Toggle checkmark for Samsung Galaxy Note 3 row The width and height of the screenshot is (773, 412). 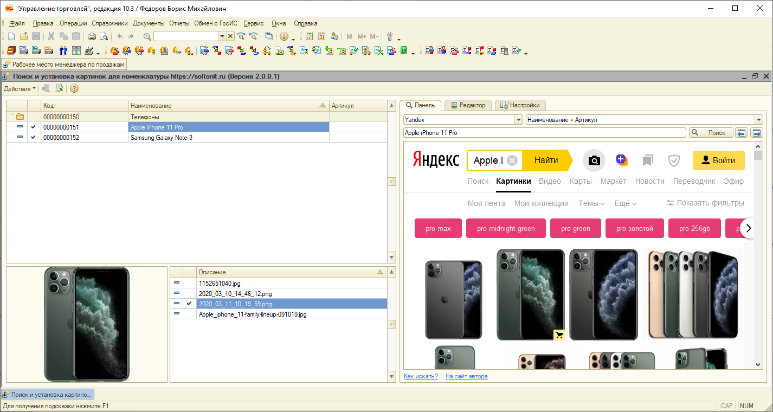click(34, 137)
